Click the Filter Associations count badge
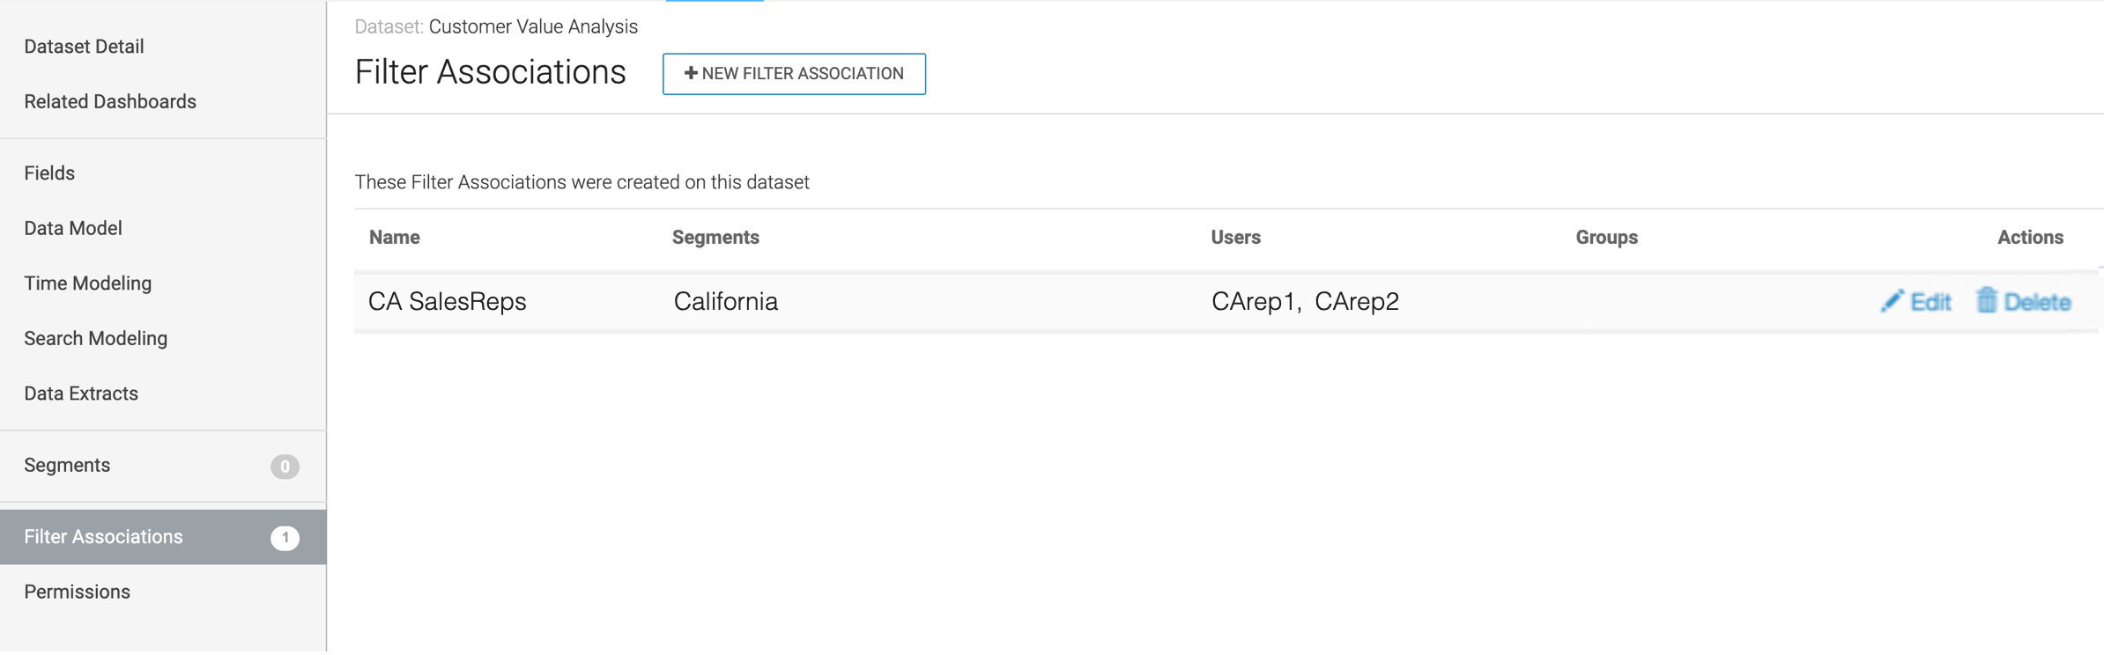The width and height of the screenshot is (2104, 655). pos(285,537)
